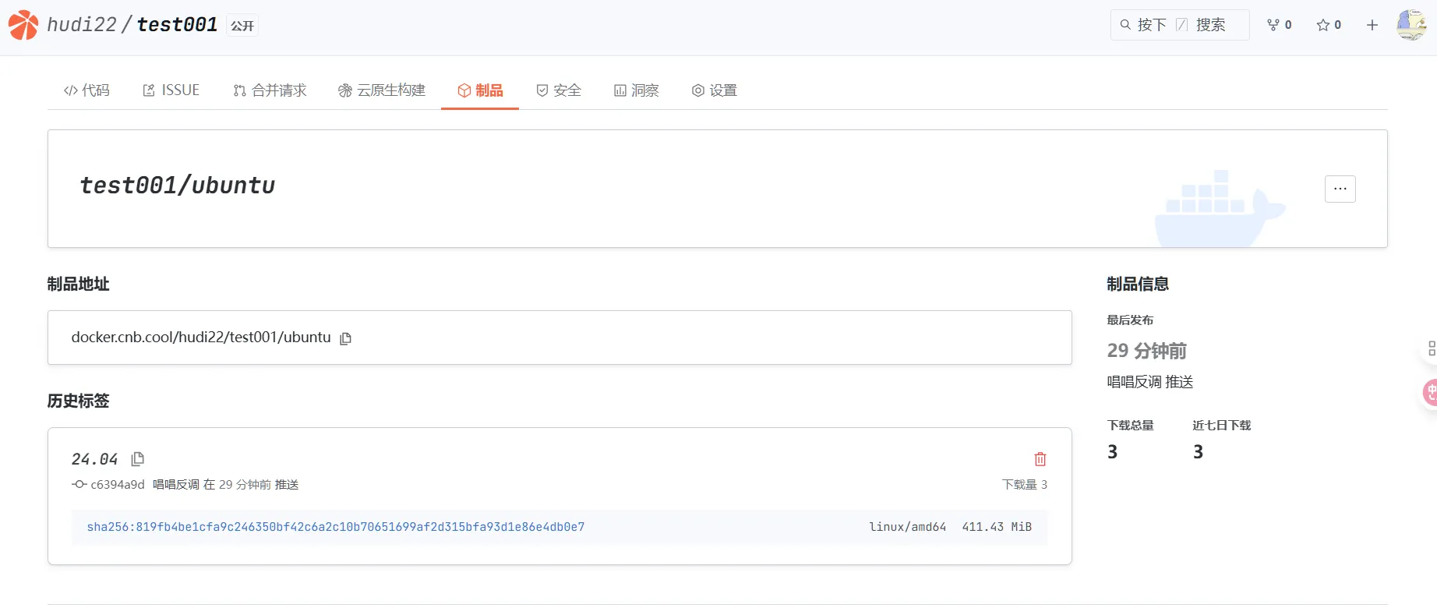
Task: Click the 下载量 3 count text
Action: click(x=1025, y=485)
